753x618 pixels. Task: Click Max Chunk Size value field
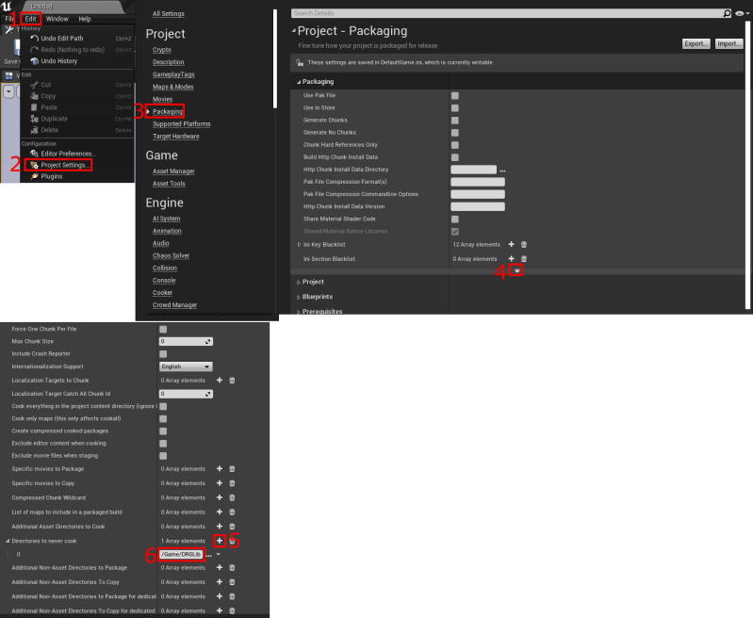tap(186, 341)
